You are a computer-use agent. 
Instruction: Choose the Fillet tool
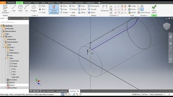(x=42, y=6)
